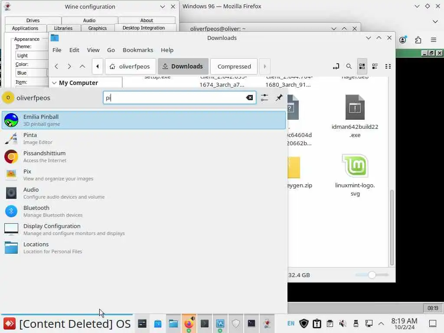Screen dimensions: 444x333
Task: Click oliverfpeos user avatar in launcher
Action: [x=8, y=98]
